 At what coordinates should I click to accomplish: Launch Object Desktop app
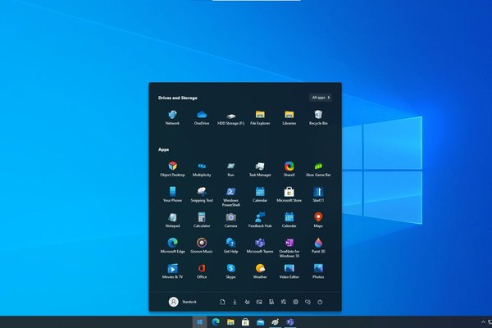click(172, 169)
